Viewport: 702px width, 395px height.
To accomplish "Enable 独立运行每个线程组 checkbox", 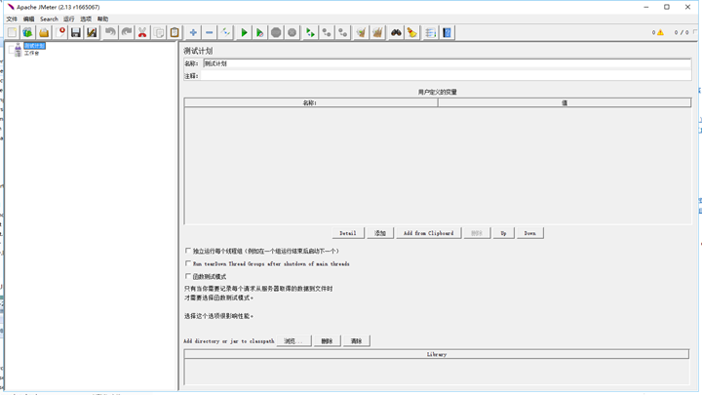I will [x=188, y=251].
